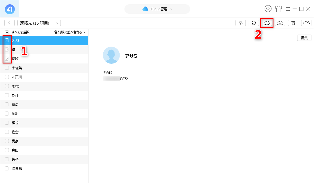This screenshot has height=183, width=314.
Task: Click the refresh icon
Action: click(253, 23)
